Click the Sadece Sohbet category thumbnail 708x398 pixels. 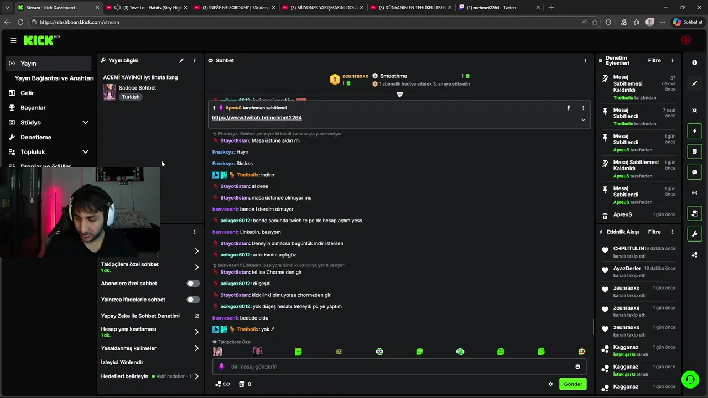click(x=110, y=92)
